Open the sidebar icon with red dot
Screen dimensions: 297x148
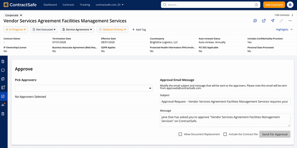pos(3,105)
